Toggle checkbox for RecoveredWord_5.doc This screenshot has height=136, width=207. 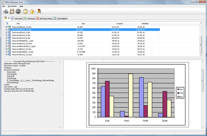coord(7,35)
